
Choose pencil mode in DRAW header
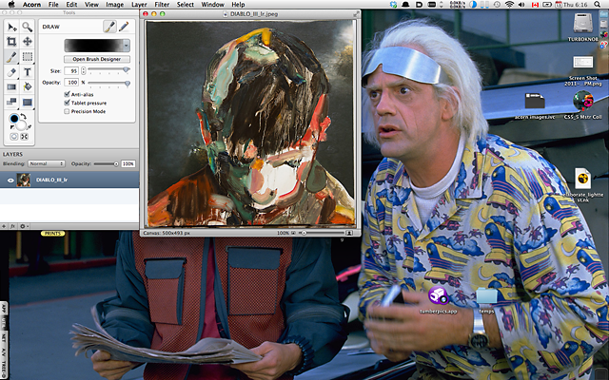[x=124, y=27]
